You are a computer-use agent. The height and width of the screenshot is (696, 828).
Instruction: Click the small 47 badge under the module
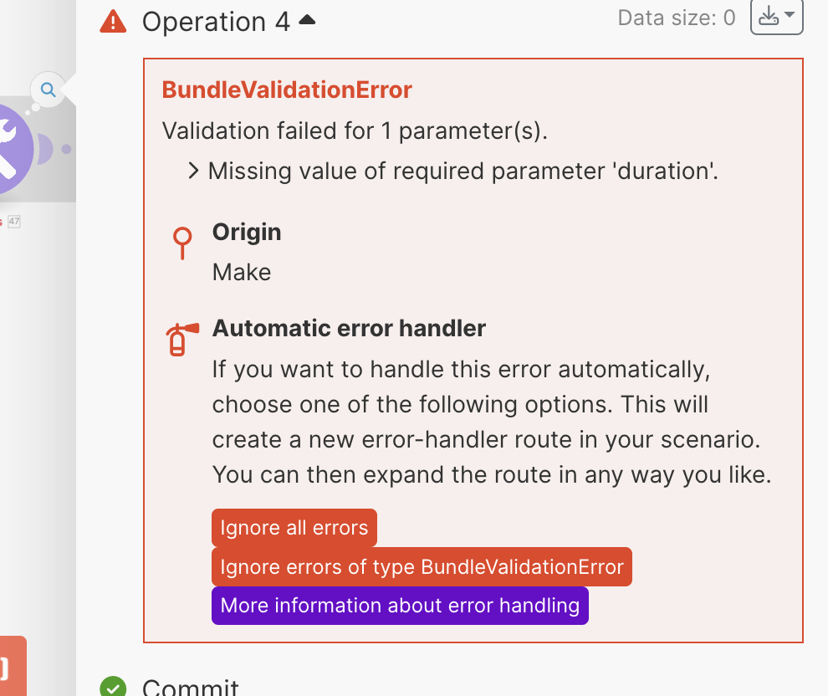(13, 222)
